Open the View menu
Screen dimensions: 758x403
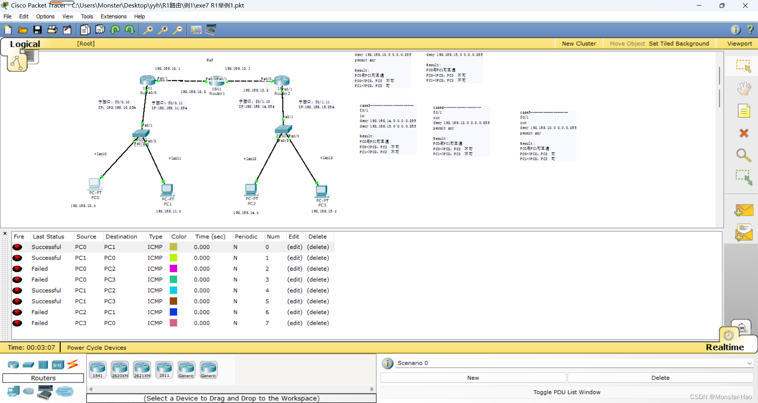(68, 17)
